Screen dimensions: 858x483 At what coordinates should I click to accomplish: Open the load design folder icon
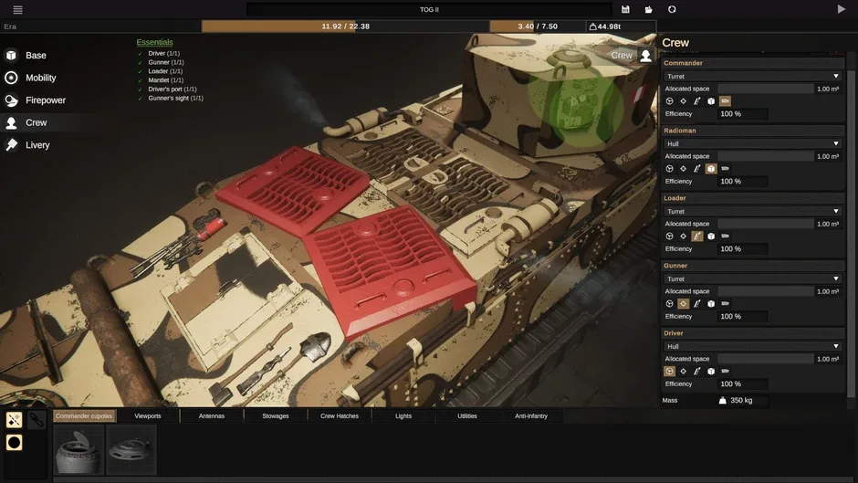(x=648, y=9)
